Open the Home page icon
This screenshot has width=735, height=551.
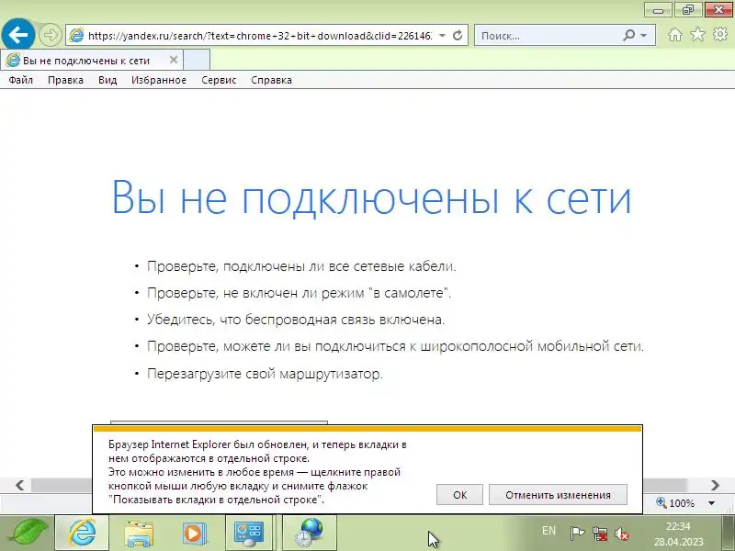tap(675, 35)
